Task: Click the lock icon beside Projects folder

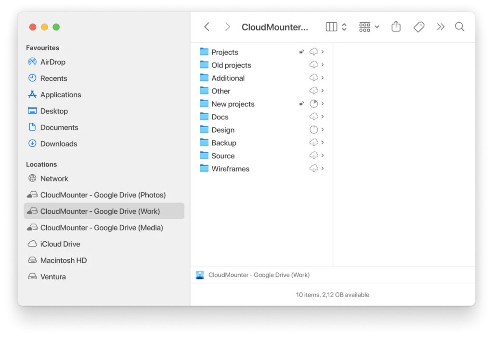Action: pyautogui.click(x=302, y=52)
